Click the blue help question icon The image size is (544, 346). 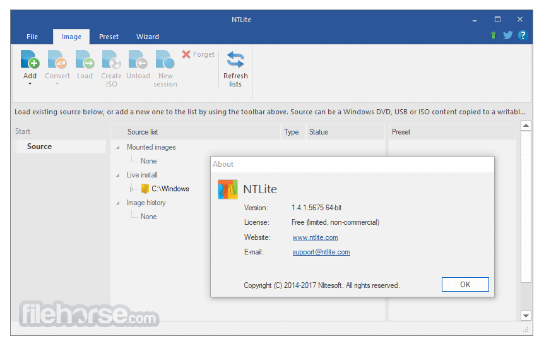pyautogui.click(x=523, y=35)
